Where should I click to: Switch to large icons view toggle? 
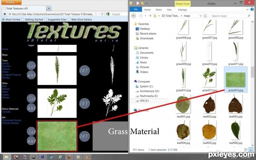[x=250, y=150]
